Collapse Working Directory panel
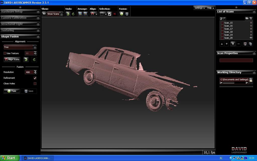The width and height of the screenshot is (257, 161). [254, 72]
